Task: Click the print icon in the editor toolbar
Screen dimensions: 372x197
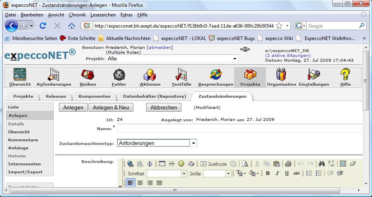Action: (x=288, y=164)
